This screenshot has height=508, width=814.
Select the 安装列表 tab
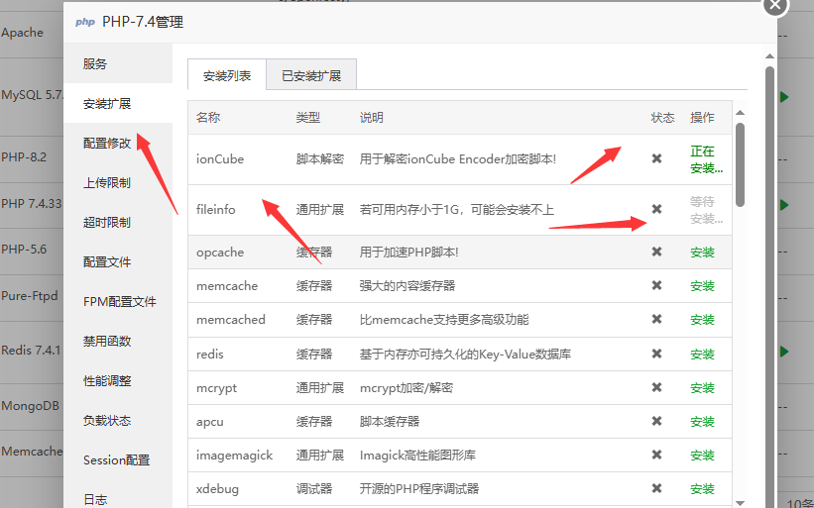[x=227, y=75]
